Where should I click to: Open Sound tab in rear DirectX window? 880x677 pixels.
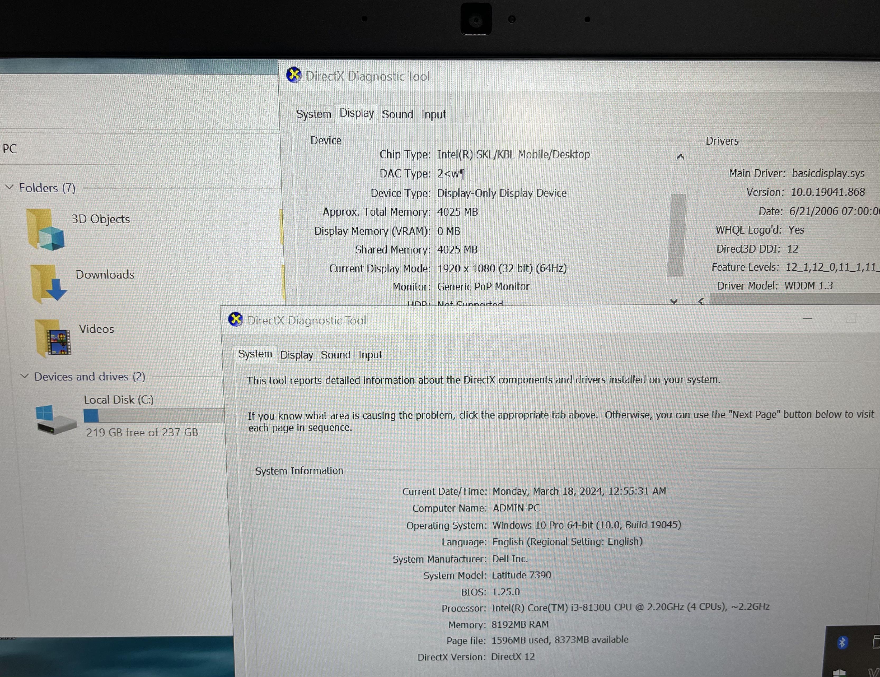click(397, 114)
